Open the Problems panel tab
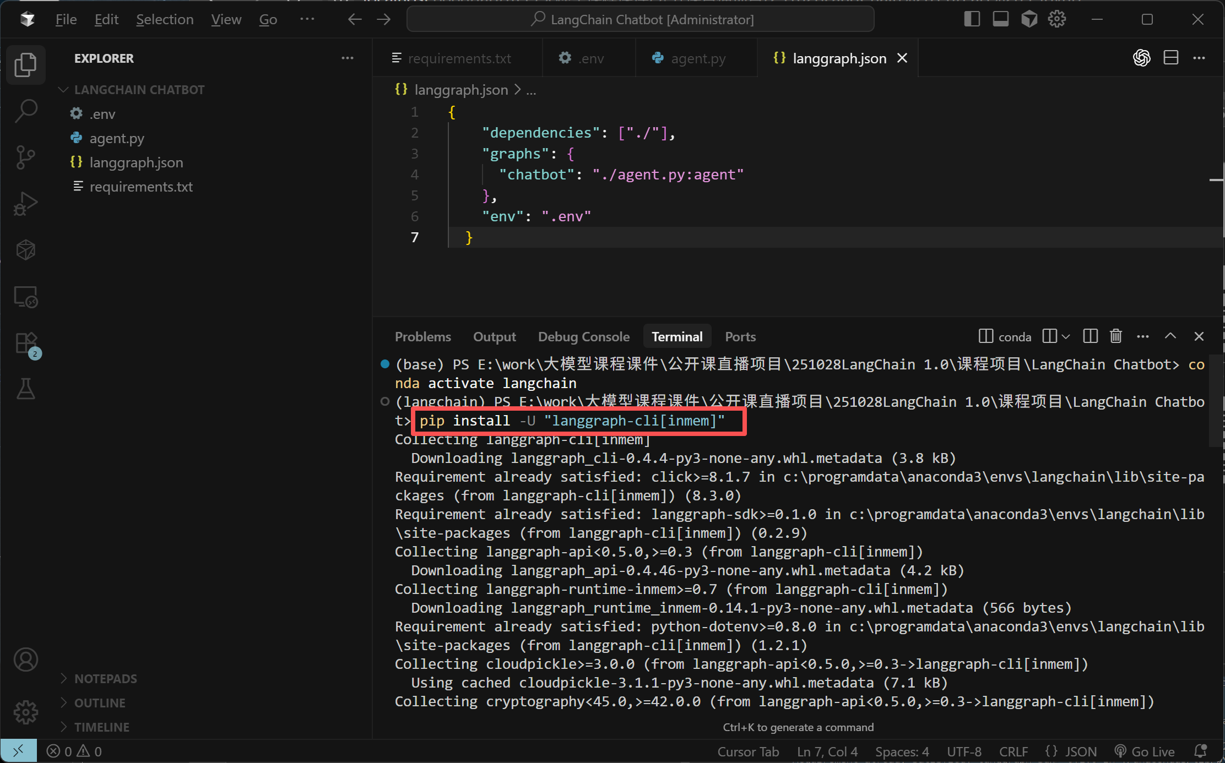This screenshot has height=763, width=1225. pyautogui.click(x=422, y=336)
